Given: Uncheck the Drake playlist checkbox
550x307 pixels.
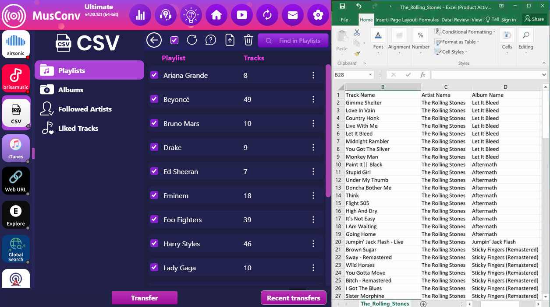Looking at the screenshot, I should click(154, 147).
